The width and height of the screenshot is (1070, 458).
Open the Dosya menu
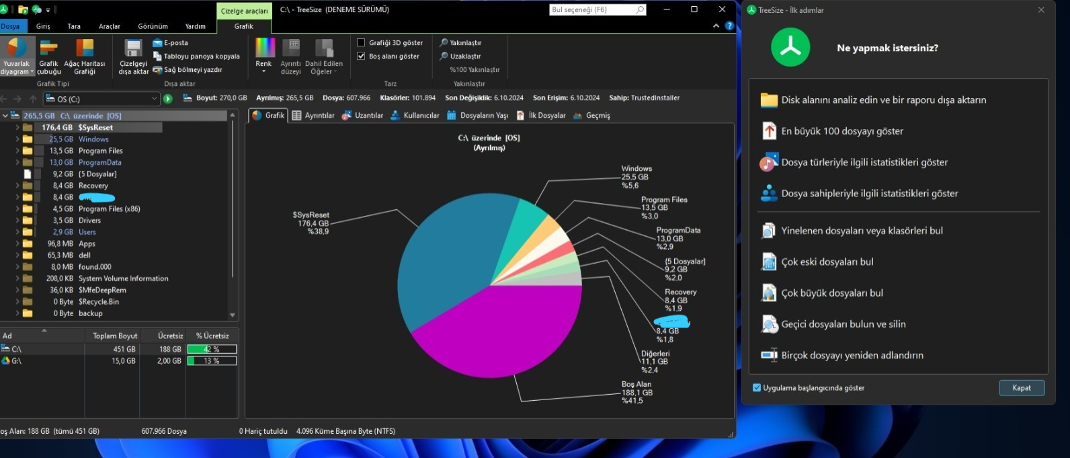tap(10, 26)
